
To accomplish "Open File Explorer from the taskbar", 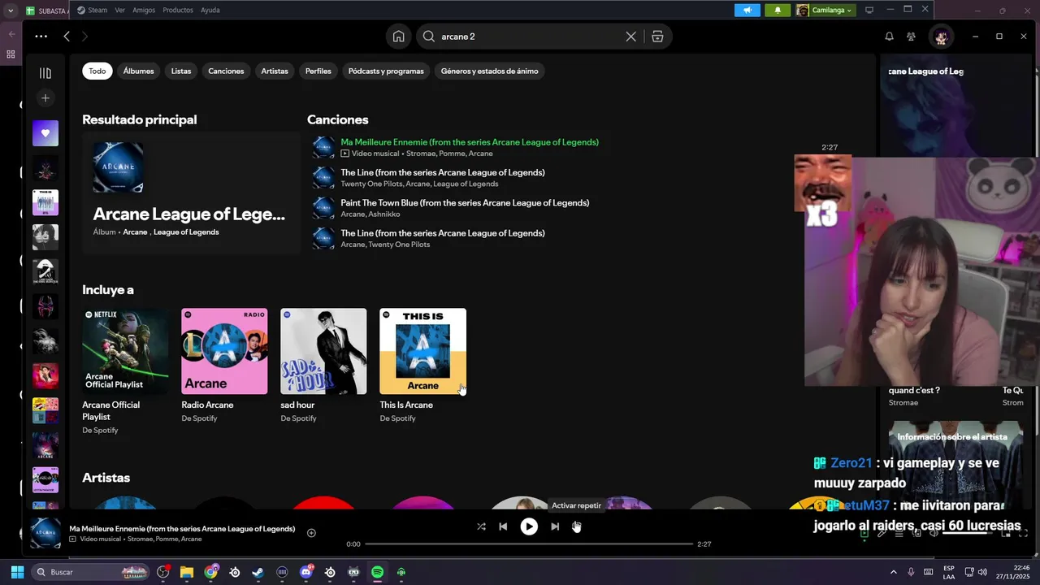I will [x=187, y=572].
